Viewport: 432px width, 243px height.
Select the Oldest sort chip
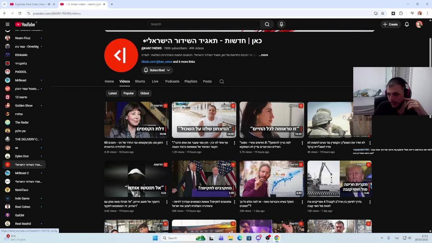click(x=144, y=93)
